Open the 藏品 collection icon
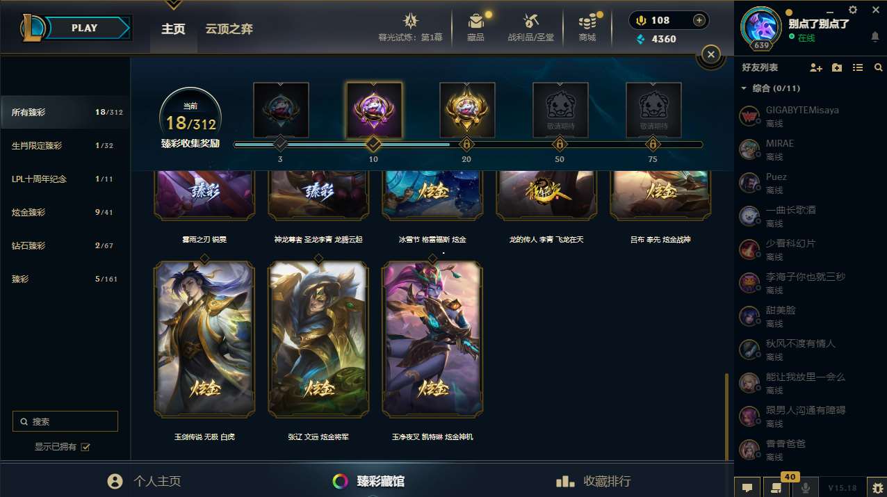 pyautogui.click(x=475, y=21)
